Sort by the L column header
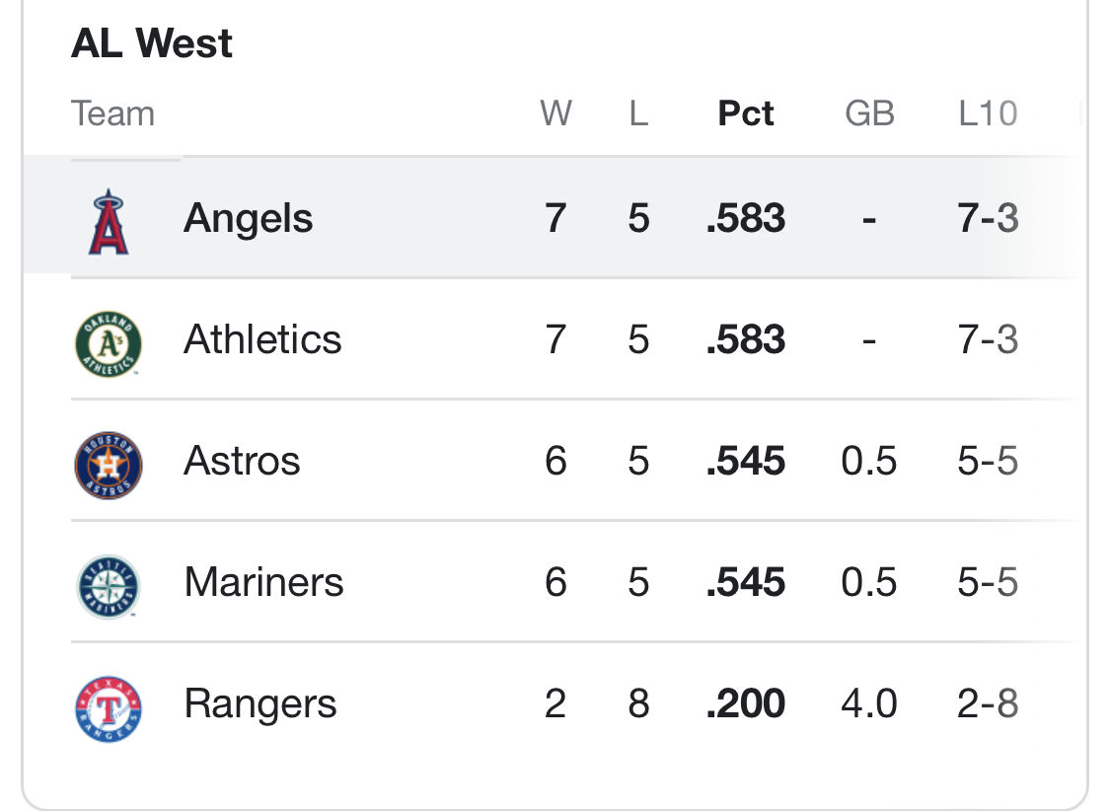 tap(638, 113)
